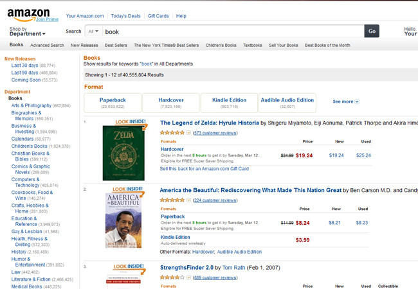The image size is (418, 289).
Task: Select Literature & Fiction
Action: coord(31,279)
